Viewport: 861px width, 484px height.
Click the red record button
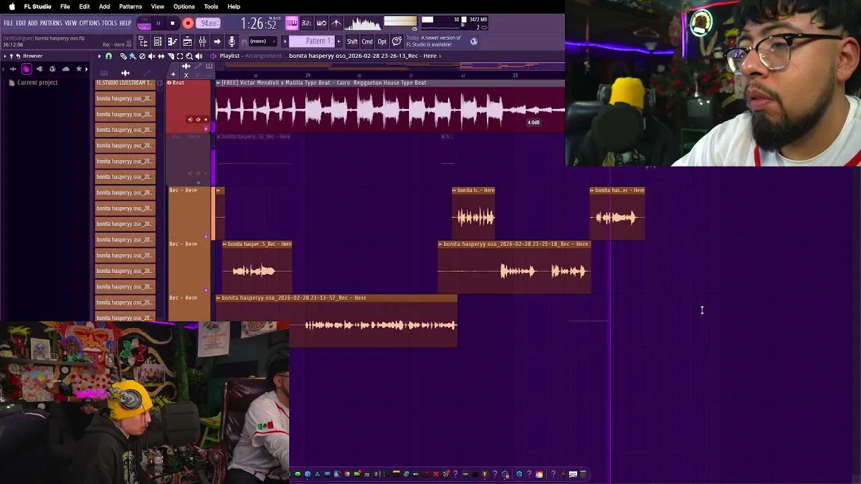188,23
